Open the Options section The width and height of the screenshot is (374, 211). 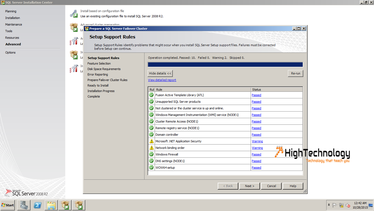pyautogui.click(x=10, y=52)
